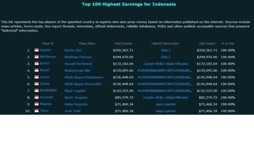Click the Indonesian flag beside BnTeT
This screenshot has width=254, height=143.
pos(37,64)
